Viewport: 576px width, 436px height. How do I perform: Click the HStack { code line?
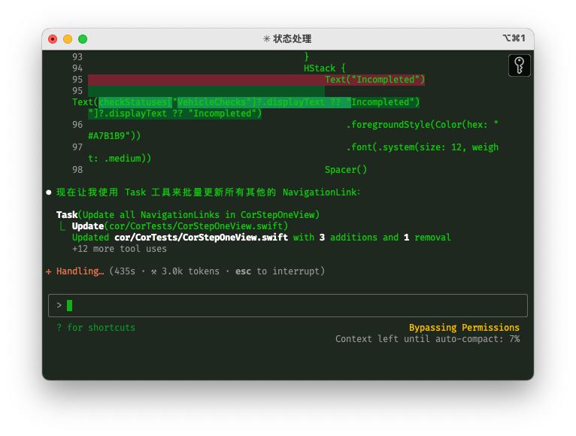pyautogui.click(x=324, y=68)
